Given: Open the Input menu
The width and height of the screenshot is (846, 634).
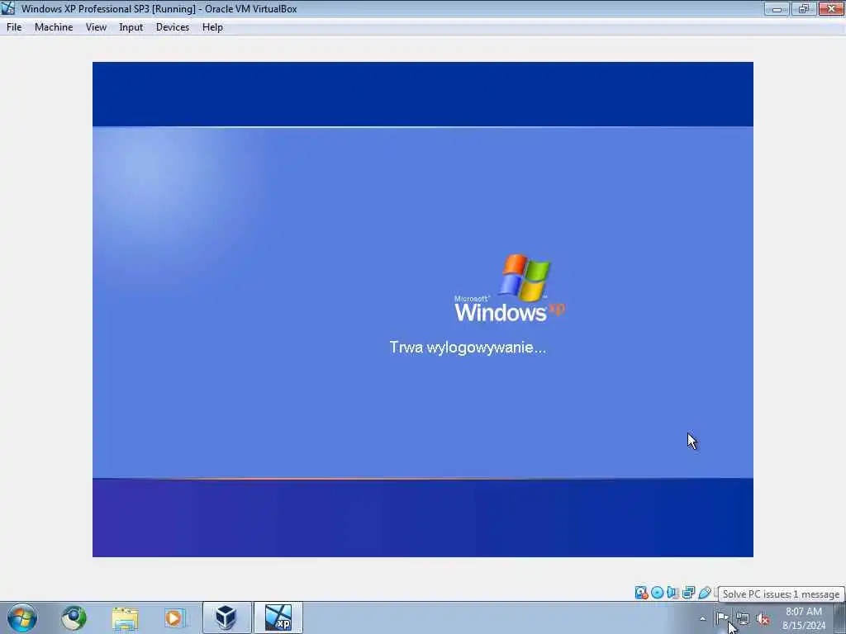Looking at the screenshot, I should point(131,27).
